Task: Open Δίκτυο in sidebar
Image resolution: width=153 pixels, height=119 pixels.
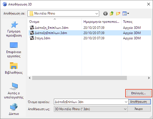Action: pyautogui.click(x=14, y=109)
